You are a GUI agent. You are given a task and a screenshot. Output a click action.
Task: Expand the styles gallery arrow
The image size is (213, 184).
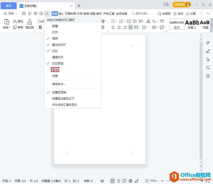(x=211, y=25)
